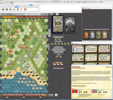Open the Hands toolbar button

coord(83,2)
